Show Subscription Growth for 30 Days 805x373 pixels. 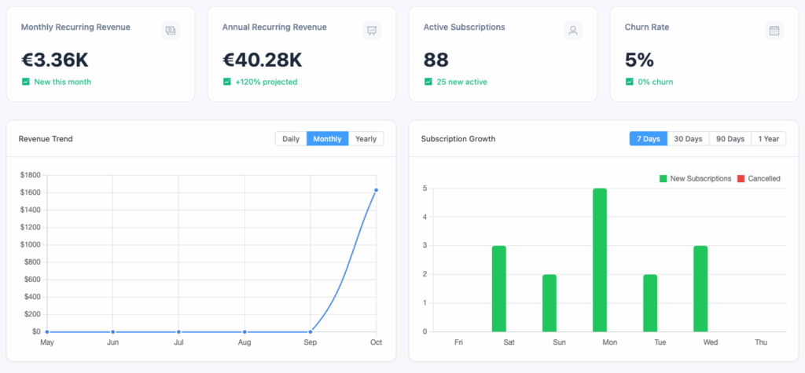[x=688, y=139]
